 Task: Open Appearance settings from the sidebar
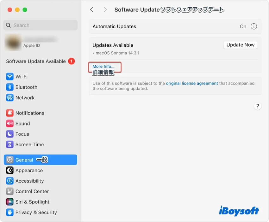(28, 170)
